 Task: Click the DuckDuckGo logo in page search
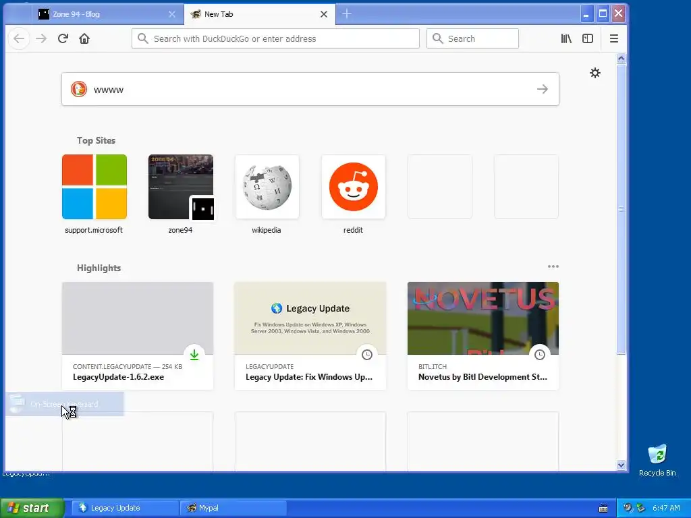click(x=79, y=90)
